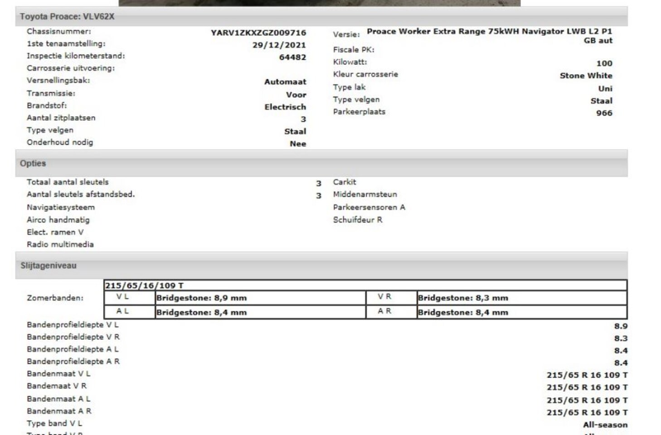The height and width of the screenshot is (435, 661).
Task: Click the V R Bridgestone 8,3 mm cell
Action: [462, 298]
